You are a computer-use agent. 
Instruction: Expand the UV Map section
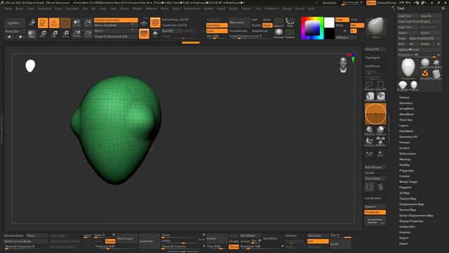(x=405, y=193)
